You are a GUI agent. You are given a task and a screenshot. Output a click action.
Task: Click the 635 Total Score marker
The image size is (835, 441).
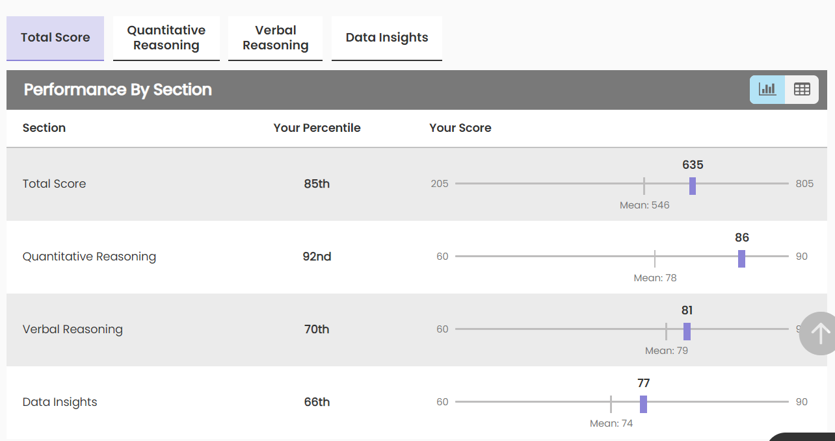pos(693,186)
